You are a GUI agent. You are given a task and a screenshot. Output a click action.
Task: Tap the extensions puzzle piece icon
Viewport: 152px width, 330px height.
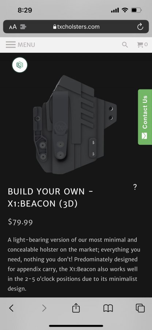click(23, 27)
